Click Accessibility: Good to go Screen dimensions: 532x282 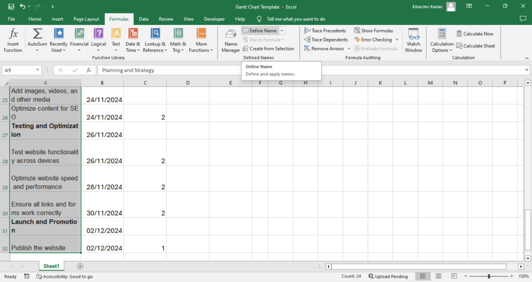(64, 277)
